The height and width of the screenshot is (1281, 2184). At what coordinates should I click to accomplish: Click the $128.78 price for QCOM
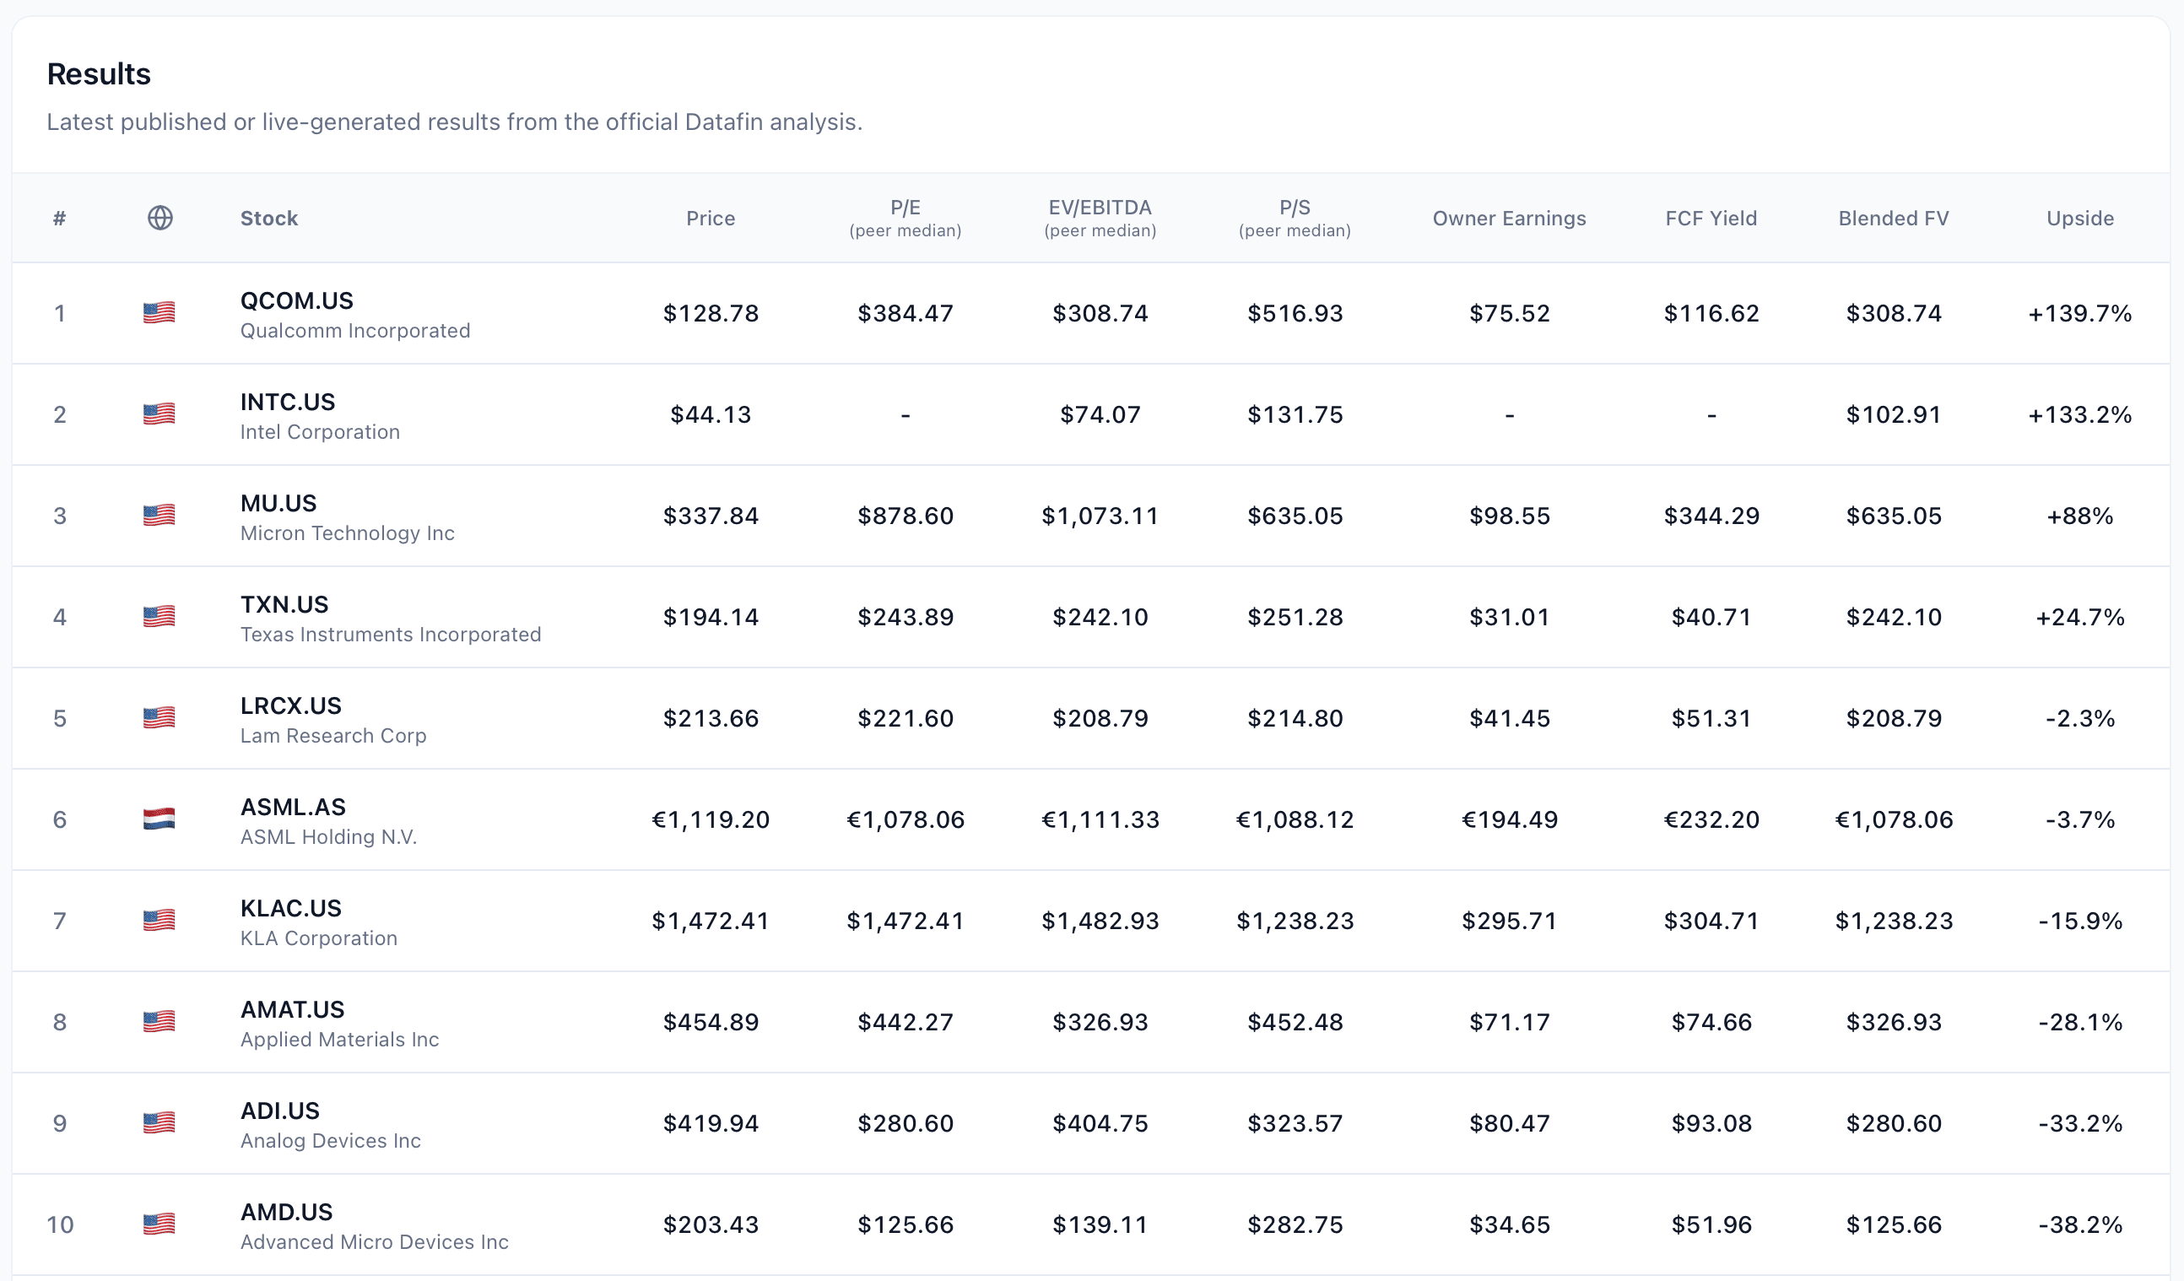(x=711, y=313)
